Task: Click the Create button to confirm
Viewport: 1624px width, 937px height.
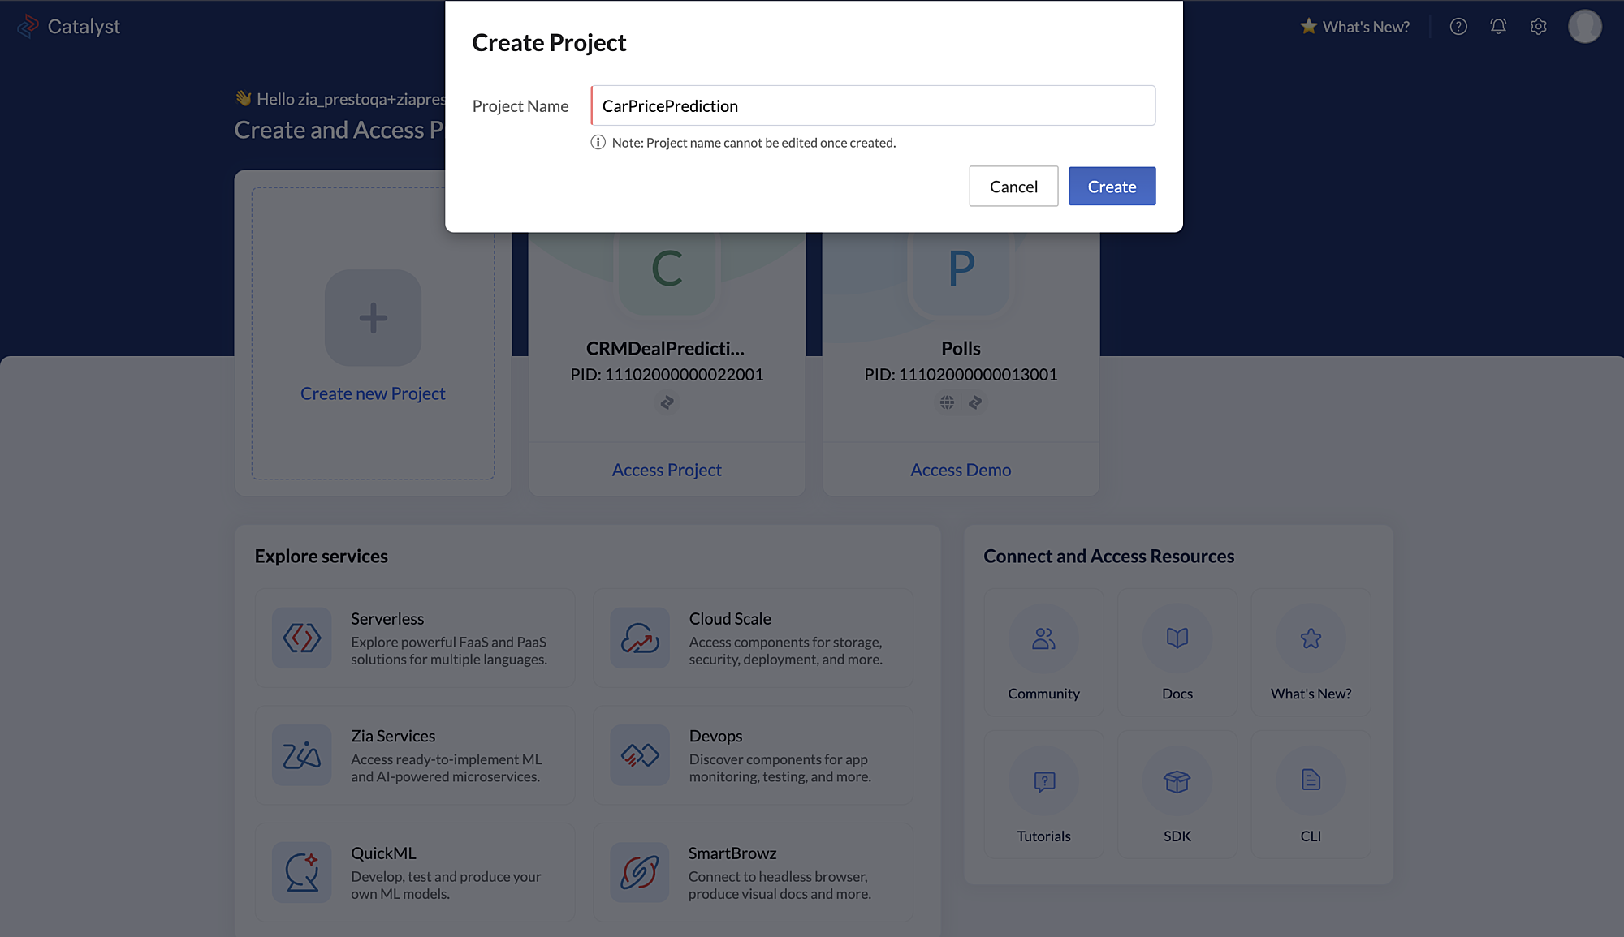Action: (1112, 187)
